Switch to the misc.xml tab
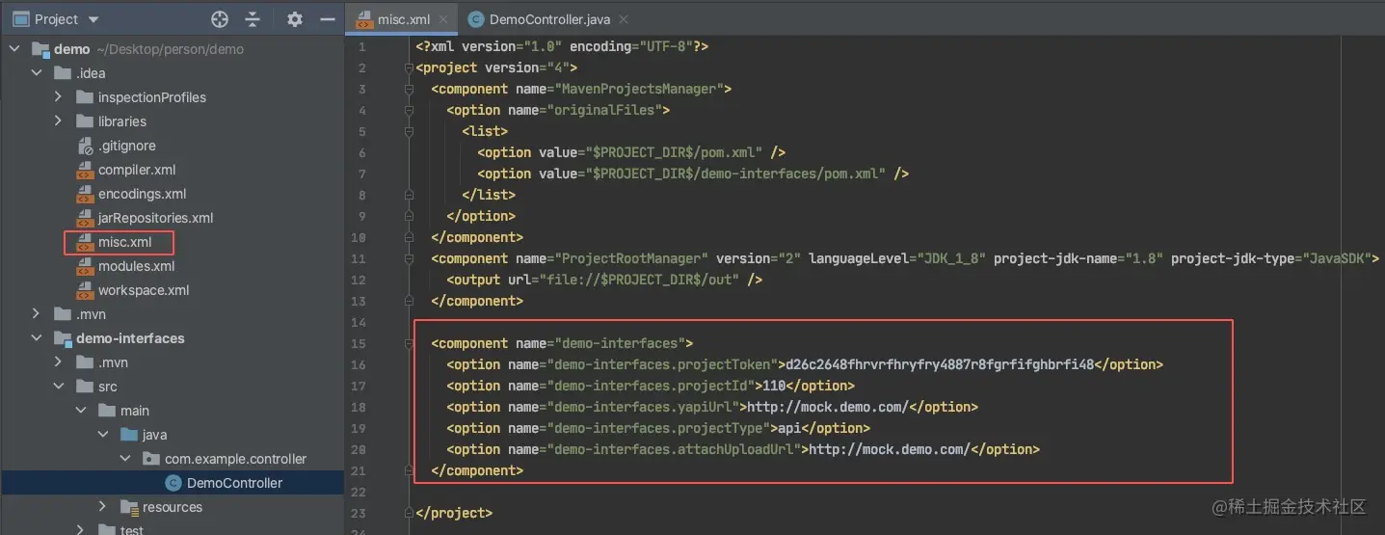This screenshot has width=1385, height=535. 402,19
